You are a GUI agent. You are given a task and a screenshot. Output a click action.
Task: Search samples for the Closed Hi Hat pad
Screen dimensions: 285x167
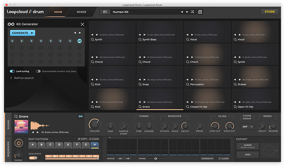pyautogui.click(x=187, y=107)
